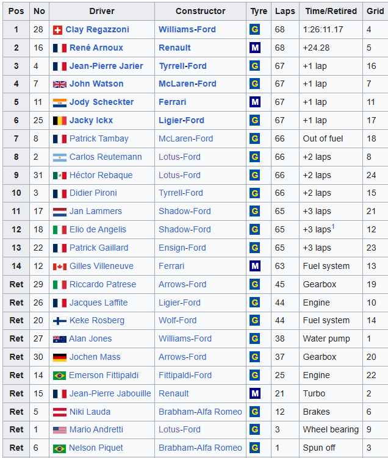Open the Jody Scheckter driver link

pyautogui.click(x=101, y=102)
